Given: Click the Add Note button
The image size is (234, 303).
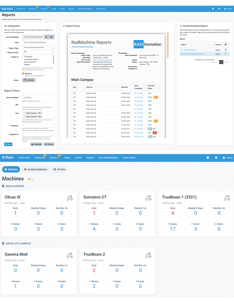Looking at the screenshot, I should point(29,80).
